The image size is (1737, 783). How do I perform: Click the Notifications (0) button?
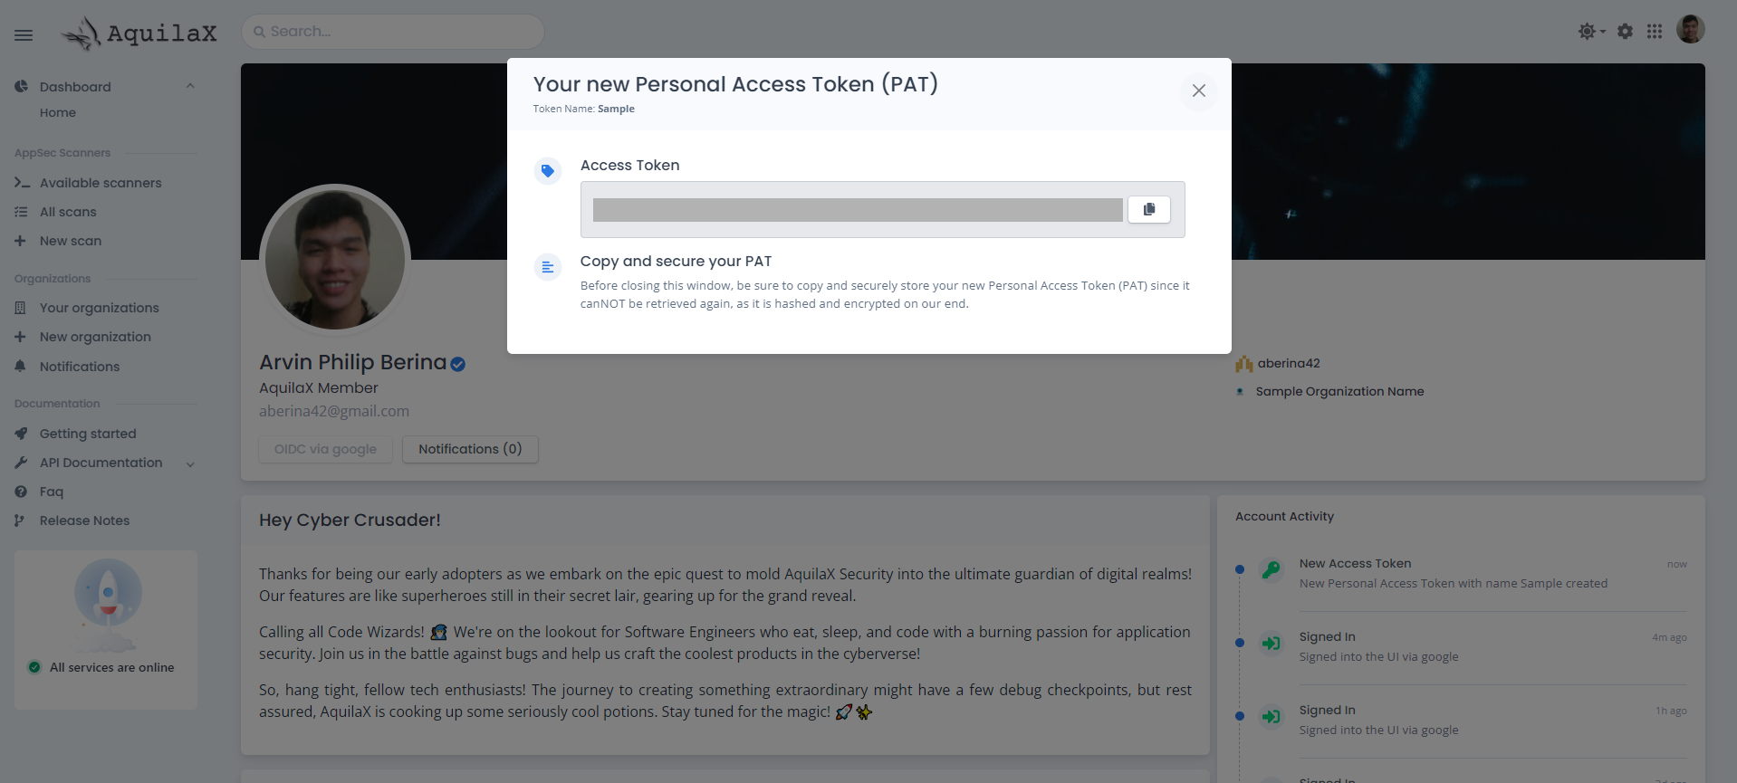(x=470, y=449)
